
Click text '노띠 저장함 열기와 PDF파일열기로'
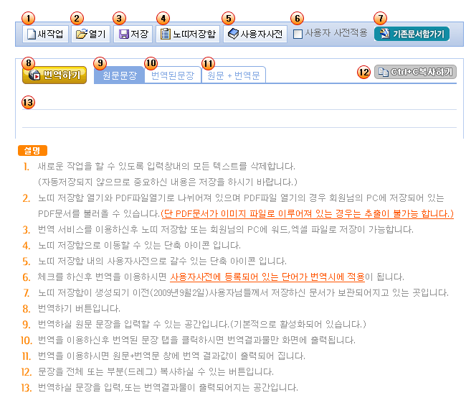click(x=106, y=198)
